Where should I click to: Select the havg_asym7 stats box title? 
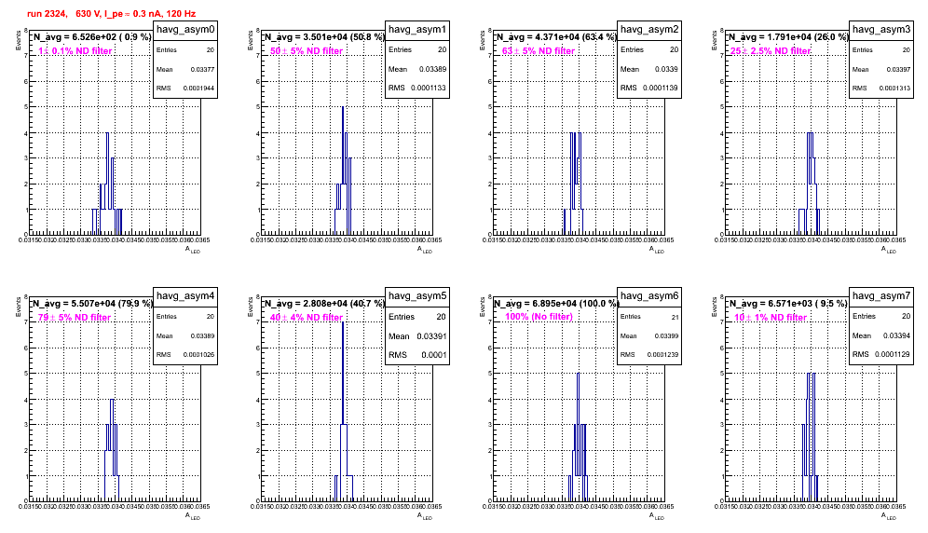(x=881, y=296)
